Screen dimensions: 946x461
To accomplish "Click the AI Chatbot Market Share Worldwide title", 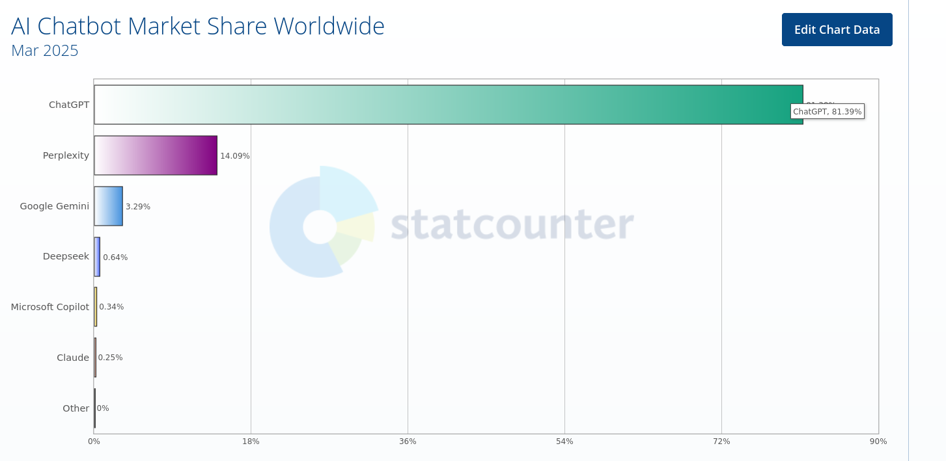I will (198, 26).
